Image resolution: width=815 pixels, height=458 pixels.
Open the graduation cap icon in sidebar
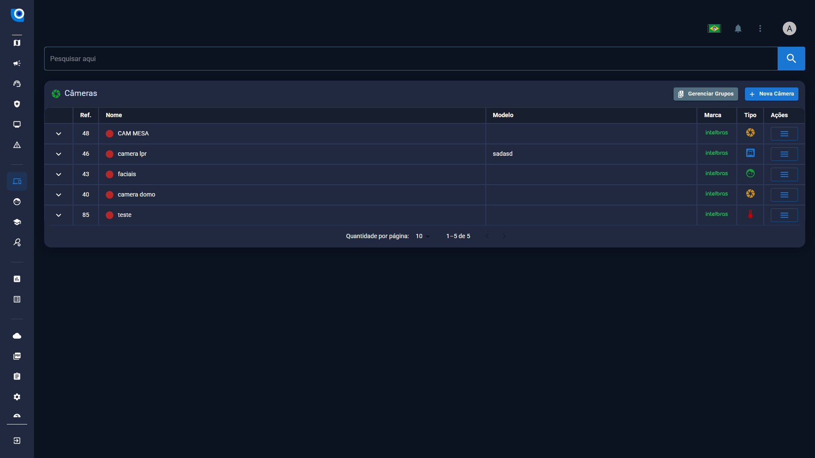pos(17,222)
